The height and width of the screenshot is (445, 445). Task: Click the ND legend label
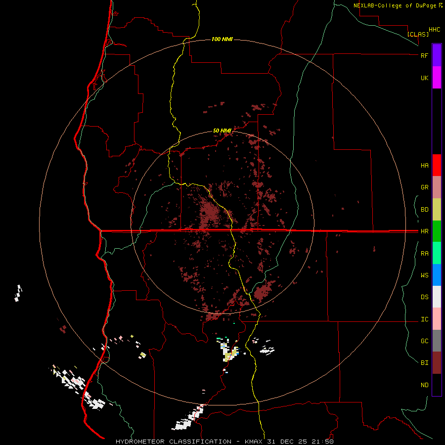coord(424,385)
